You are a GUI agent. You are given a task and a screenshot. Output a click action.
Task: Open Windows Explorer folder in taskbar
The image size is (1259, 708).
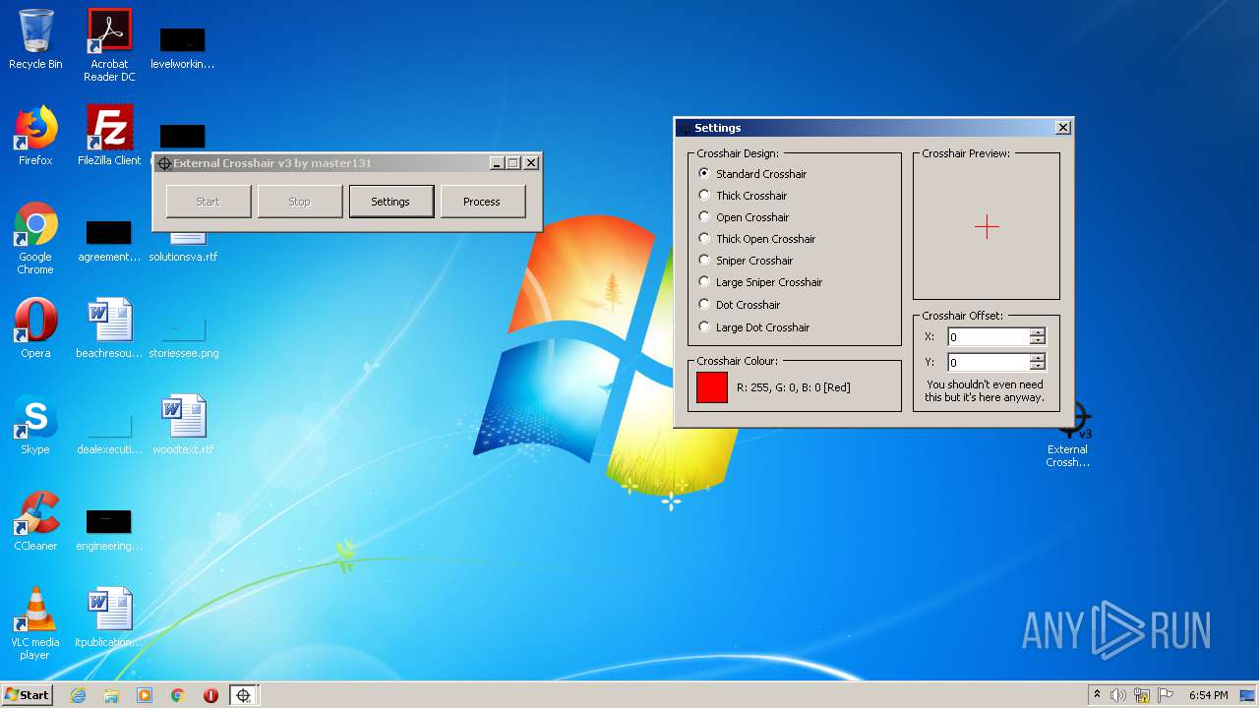111,695
